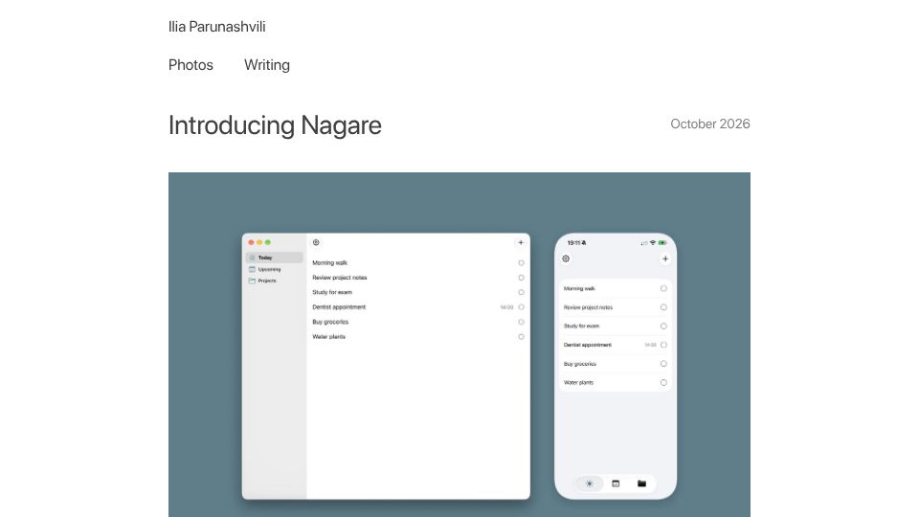Complete Review project notes in desktop window
The image size is (919, 517).
pos(521,278)
